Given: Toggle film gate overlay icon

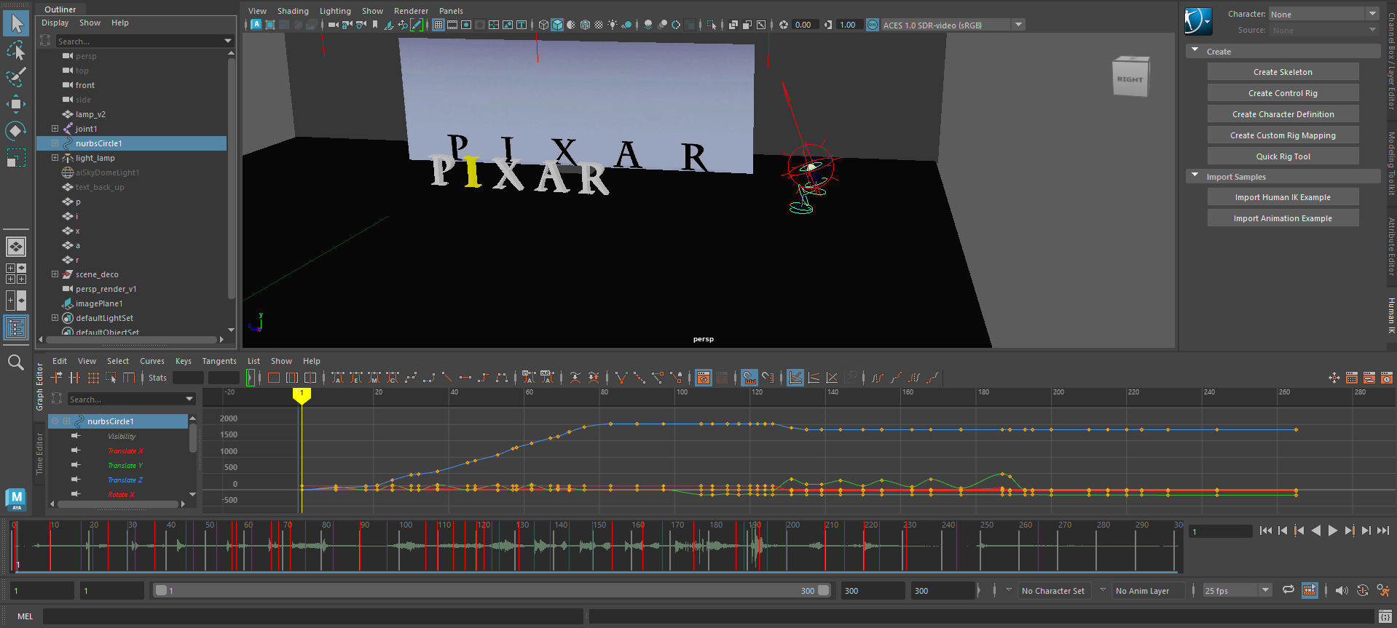Looking at the screenshot, I should (x=452, y=25).
